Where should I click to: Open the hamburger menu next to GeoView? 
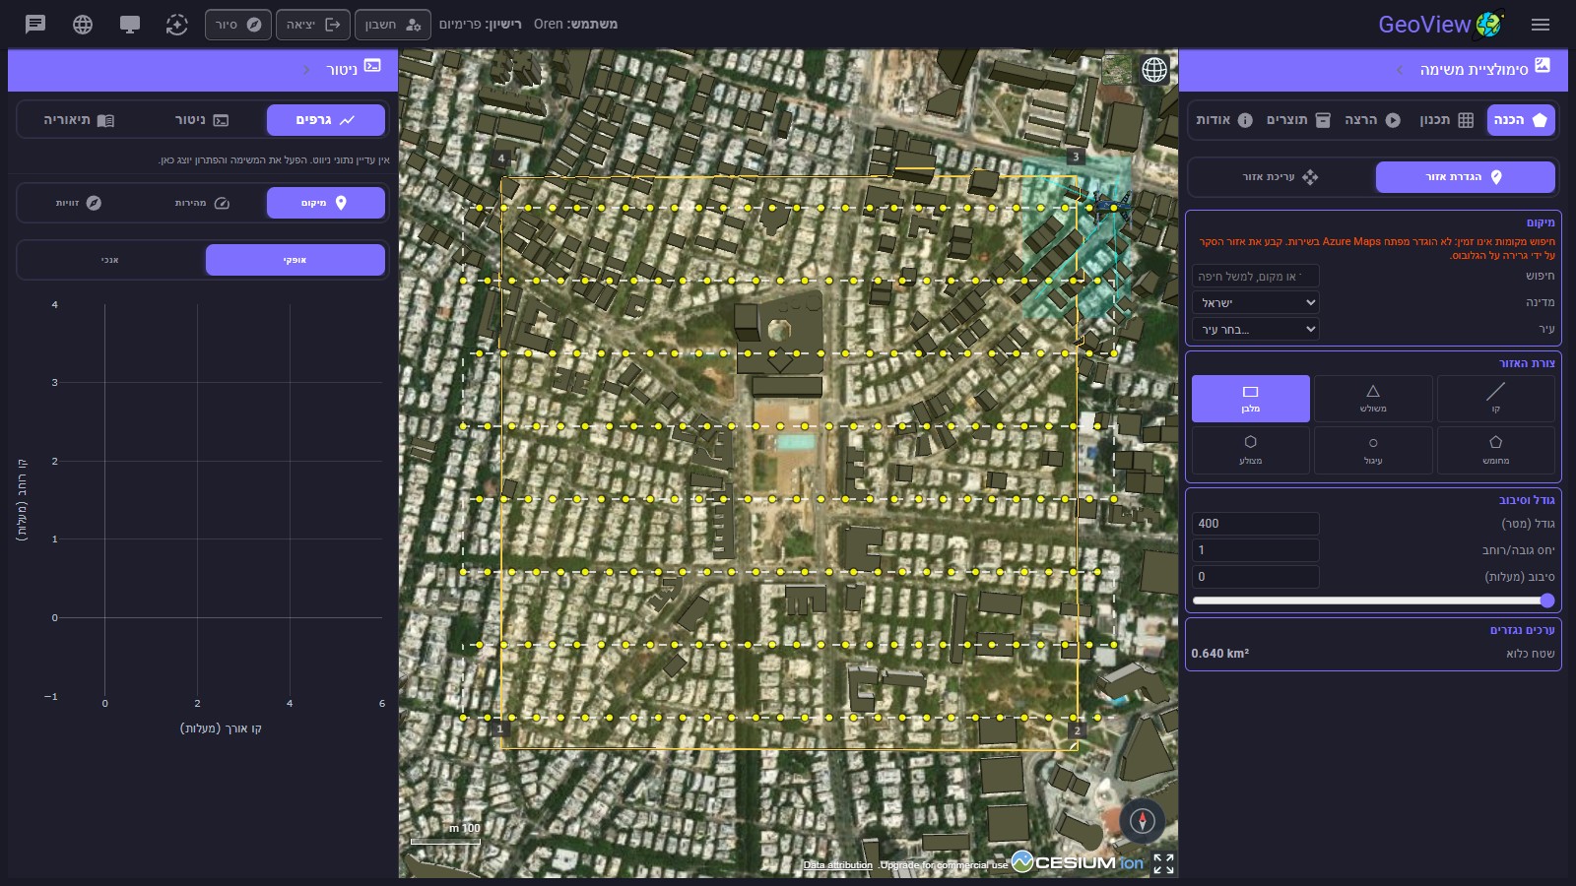coord(1541,25)
